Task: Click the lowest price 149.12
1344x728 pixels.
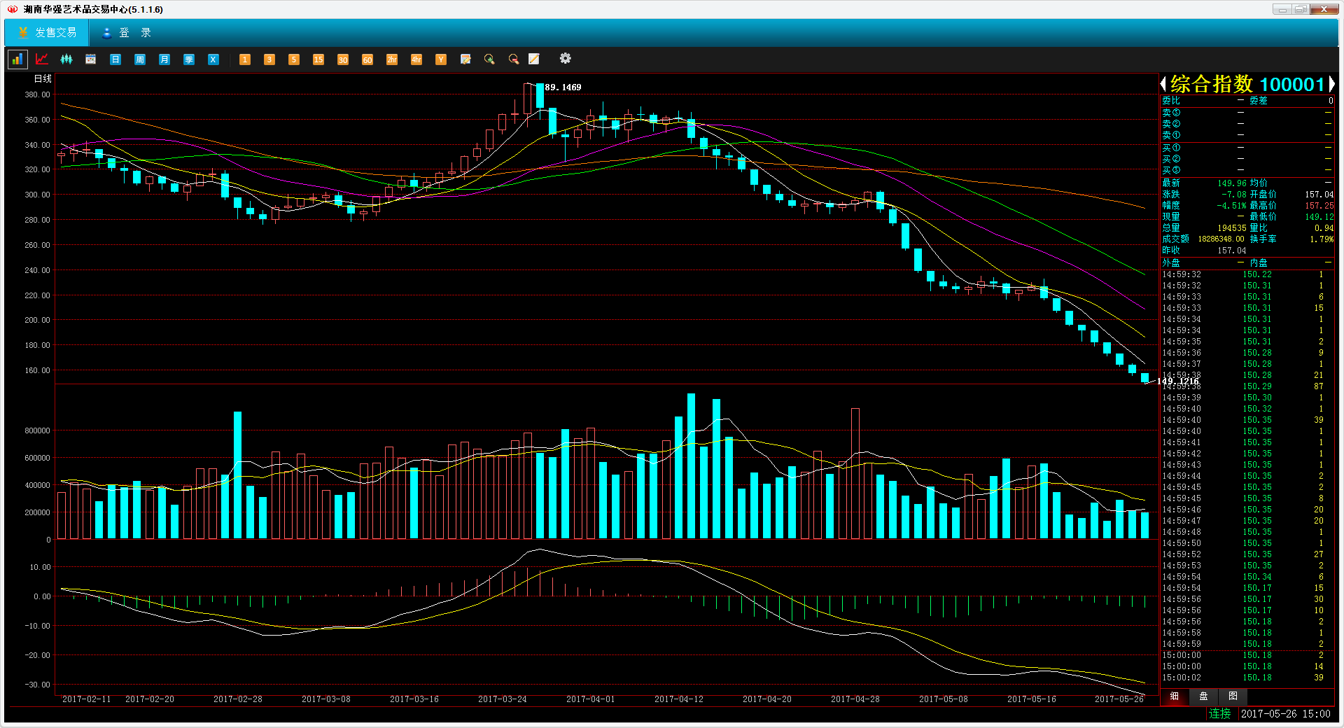Action: pyautogui.click(x=1319, y=217)
